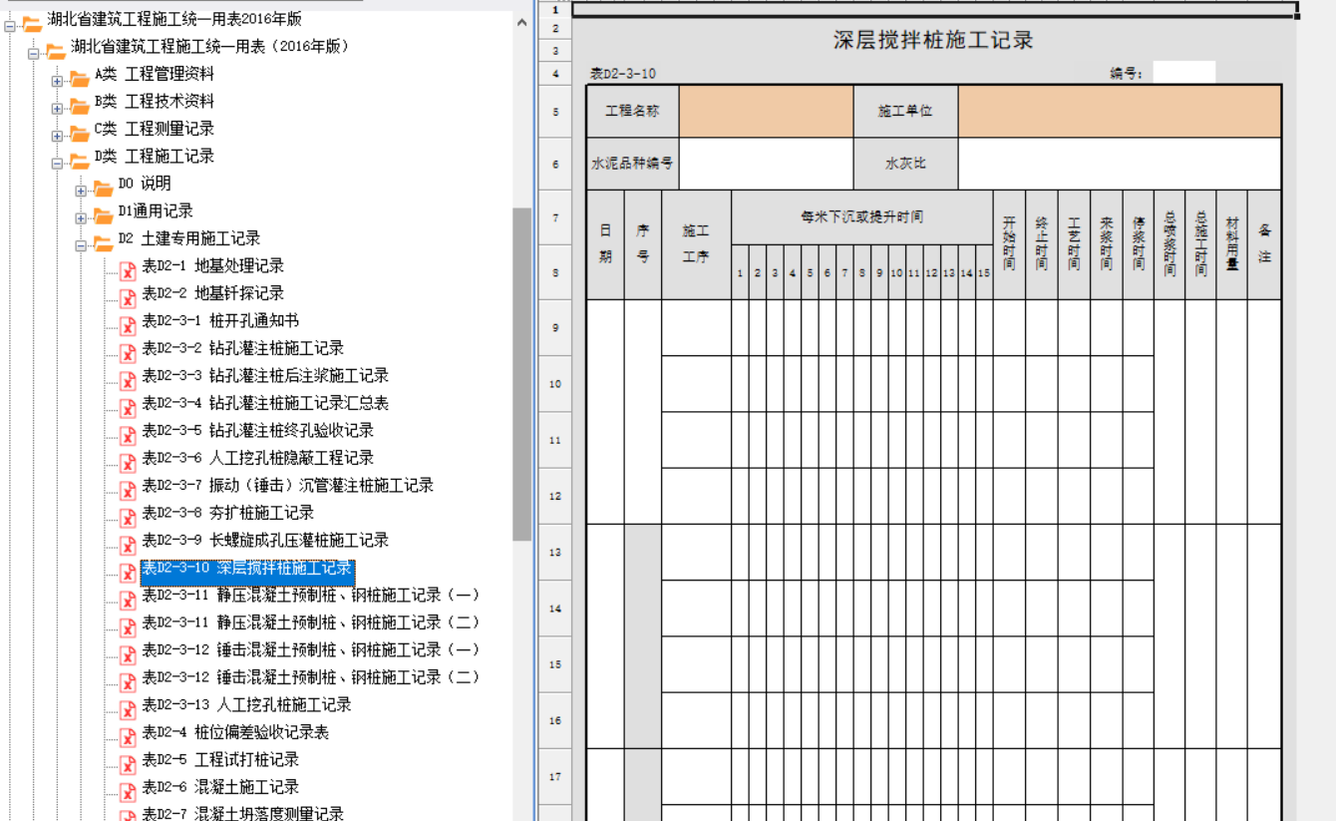The image size is (1336, 821).
Task: Open 表D2-3-4 钻孔灌注桩施工记录汇总表
Action: 265,403
